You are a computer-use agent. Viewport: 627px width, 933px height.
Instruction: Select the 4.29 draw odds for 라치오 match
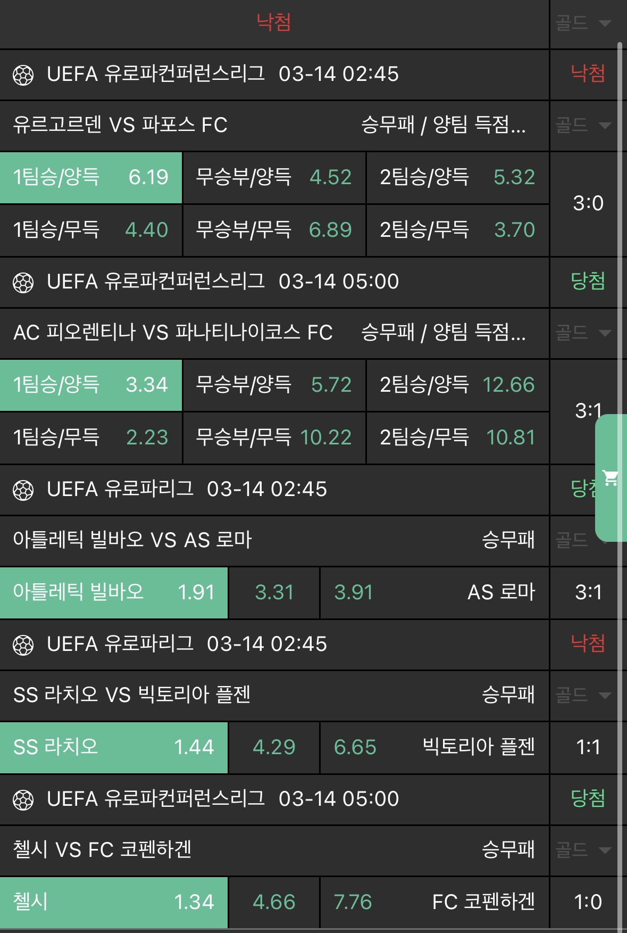274,747
